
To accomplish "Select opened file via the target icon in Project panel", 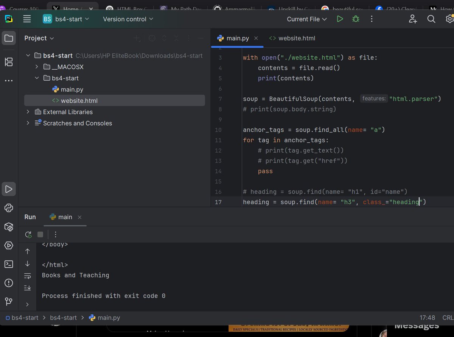I will click(152, 38).
